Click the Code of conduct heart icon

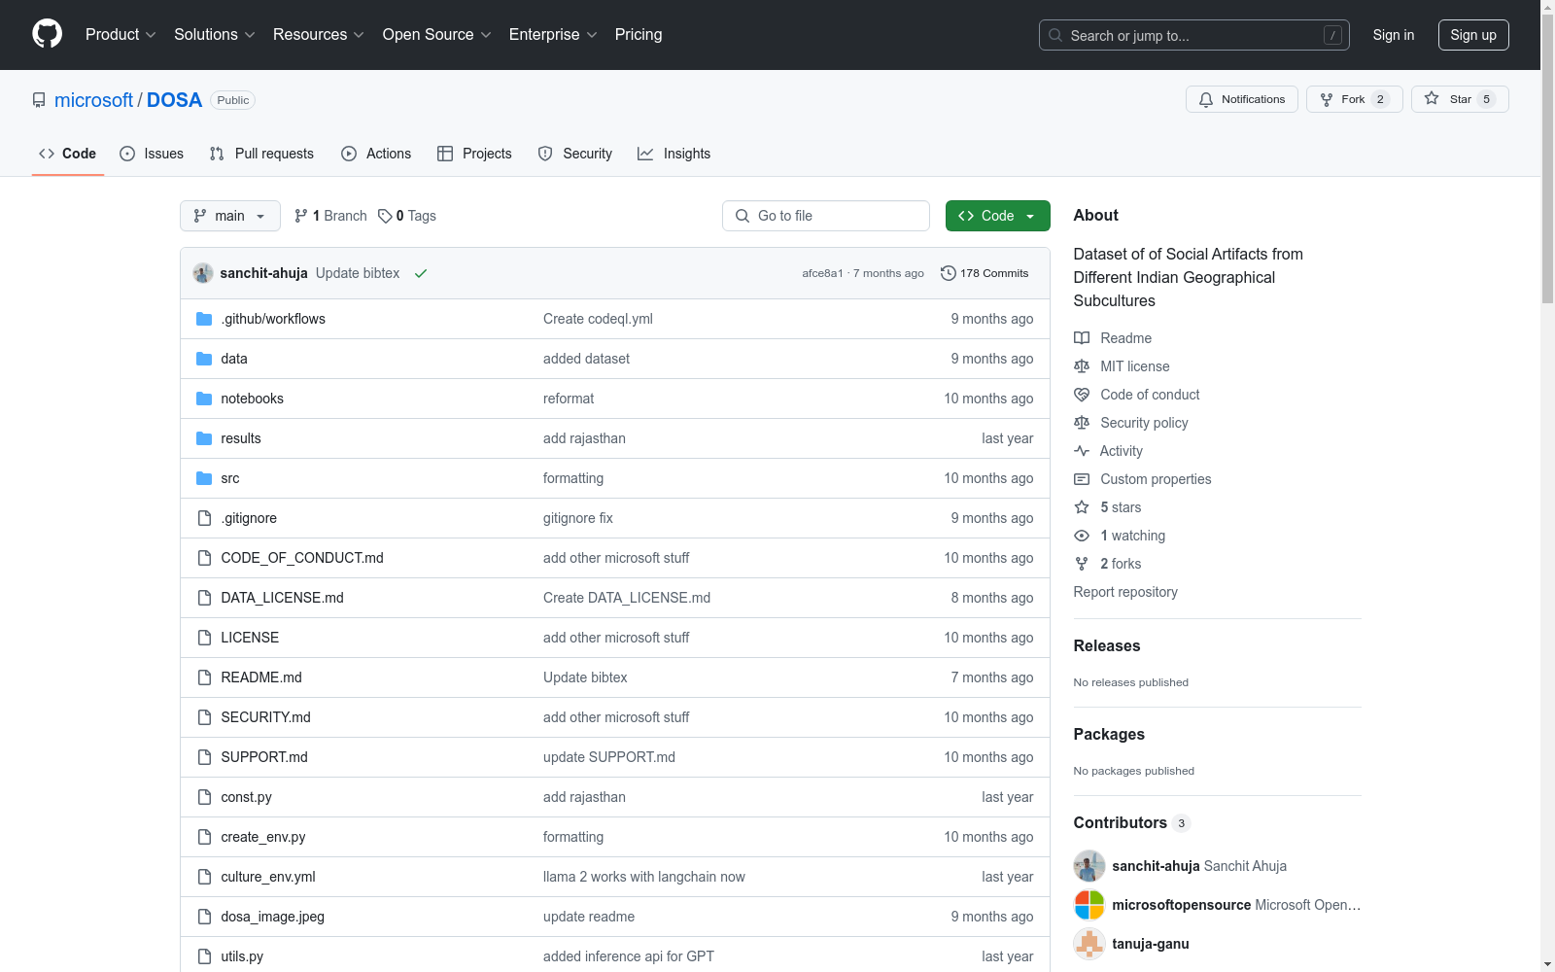pyautogui.click(x=1082, y=395)
